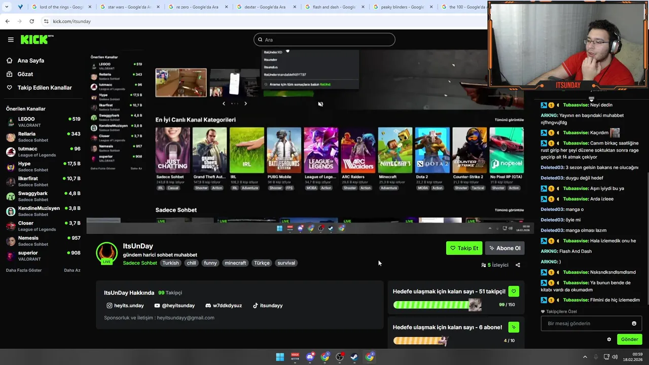
Task: Click the follower goal progress bar
Action: pyautogui.click(x=437, y=305)
